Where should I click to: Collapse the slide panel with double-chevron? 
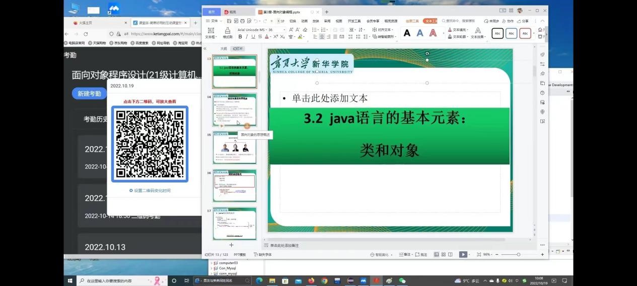tap(205, 49)
